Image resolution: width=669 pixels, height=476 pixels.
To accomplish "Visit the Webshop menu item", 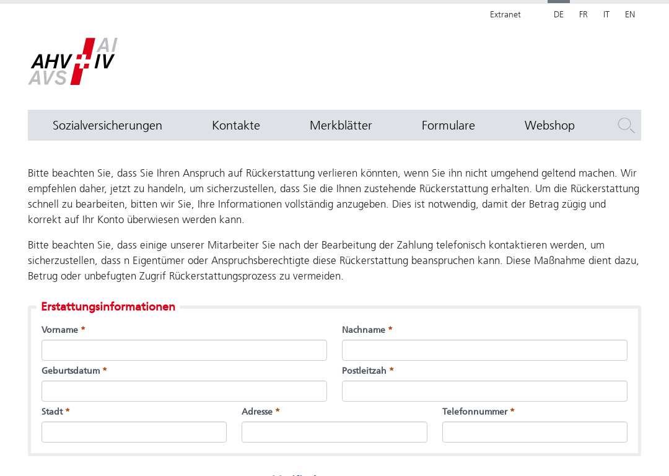I will pyautogui.click(x=549, y=125).
